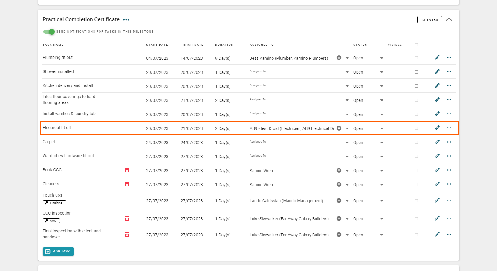Edit the Carpet task with the pencil icon

click(437, 142)
